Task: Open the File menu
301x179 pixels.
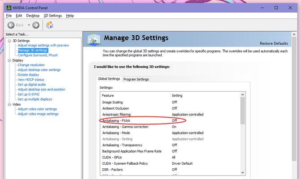Action: click(9, 16)
